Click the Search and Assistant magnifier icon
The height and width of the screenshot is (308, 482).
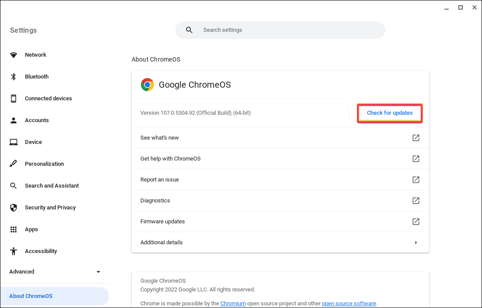13,186
